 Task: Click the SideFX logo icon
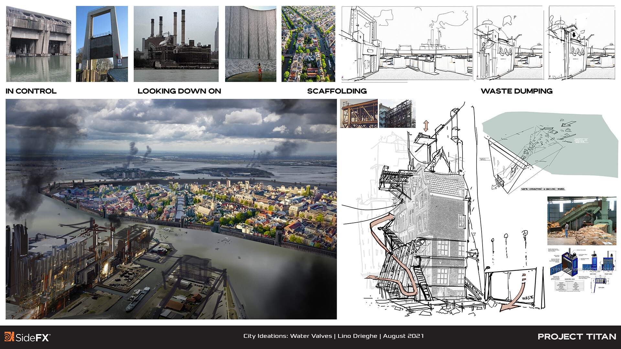pos(9,337)
